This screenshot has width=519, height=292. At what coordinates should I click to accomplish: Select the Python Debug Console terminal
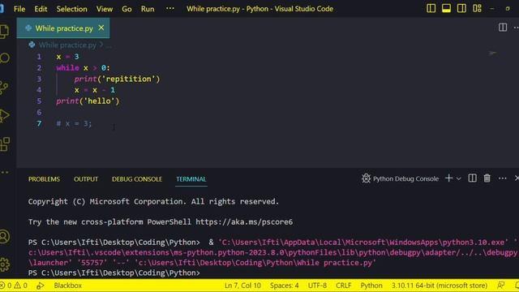click(x=400, y=178)
